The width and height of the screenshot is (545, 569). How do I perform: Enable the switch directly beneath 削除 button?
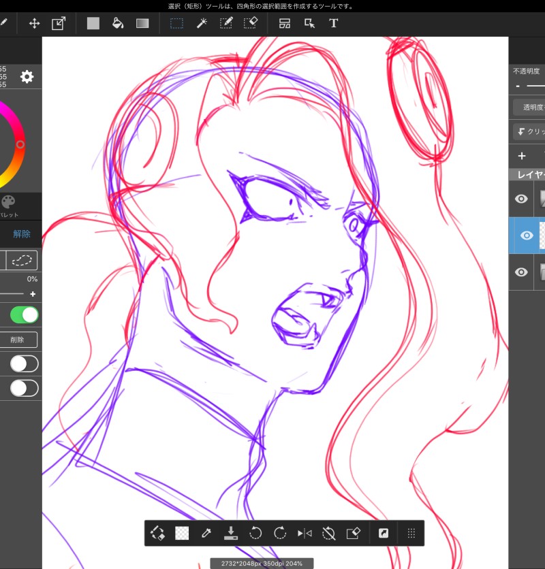pos(25,363)
